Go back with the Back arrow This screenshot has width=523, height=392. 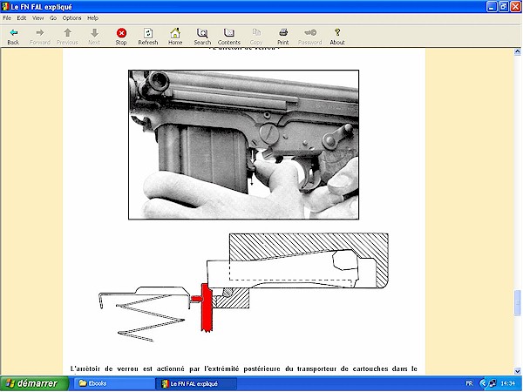pyautogui.click(x=13, y=37)
